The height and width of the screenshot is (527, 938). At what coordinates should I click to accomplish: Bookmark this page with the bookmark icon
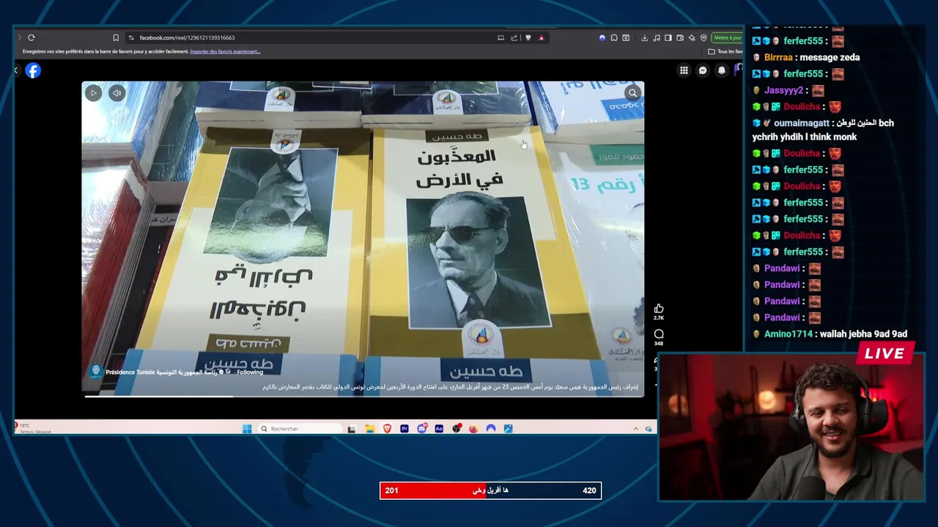(x=115, y=37)
